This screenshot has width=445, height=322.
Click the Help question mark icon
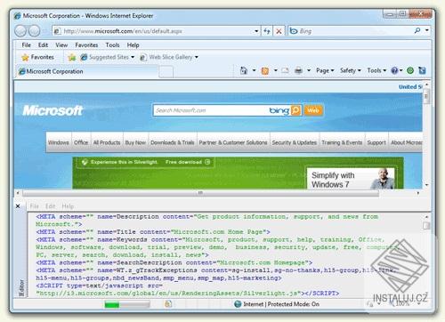pos(394,70)
